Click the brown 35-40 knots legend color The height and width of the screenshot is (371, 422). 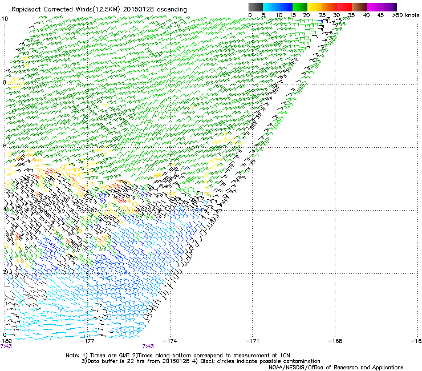pyautogui.click(x=359, y=7)
